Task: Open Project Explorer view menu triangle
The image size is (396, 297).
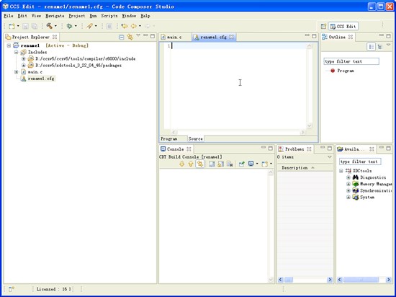Action: point(138,35)
